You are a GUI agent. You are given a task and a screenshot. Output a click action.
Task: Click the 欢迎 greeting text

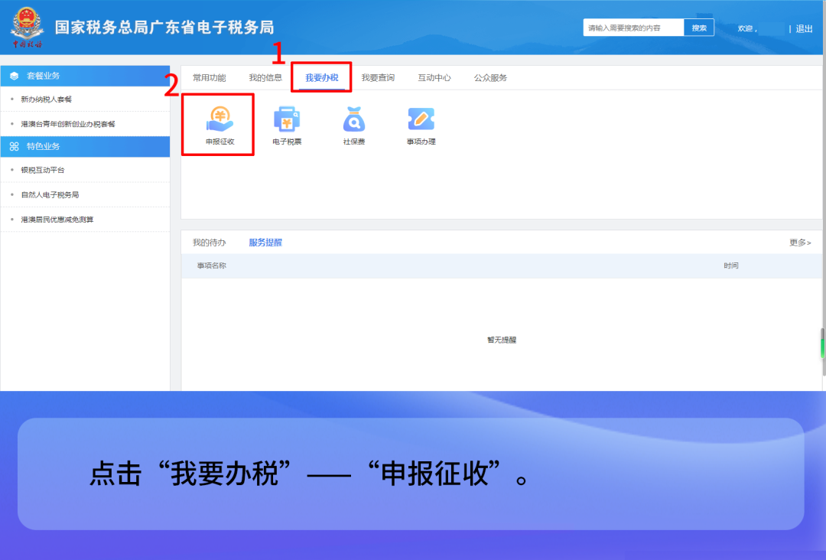[747, 28]
